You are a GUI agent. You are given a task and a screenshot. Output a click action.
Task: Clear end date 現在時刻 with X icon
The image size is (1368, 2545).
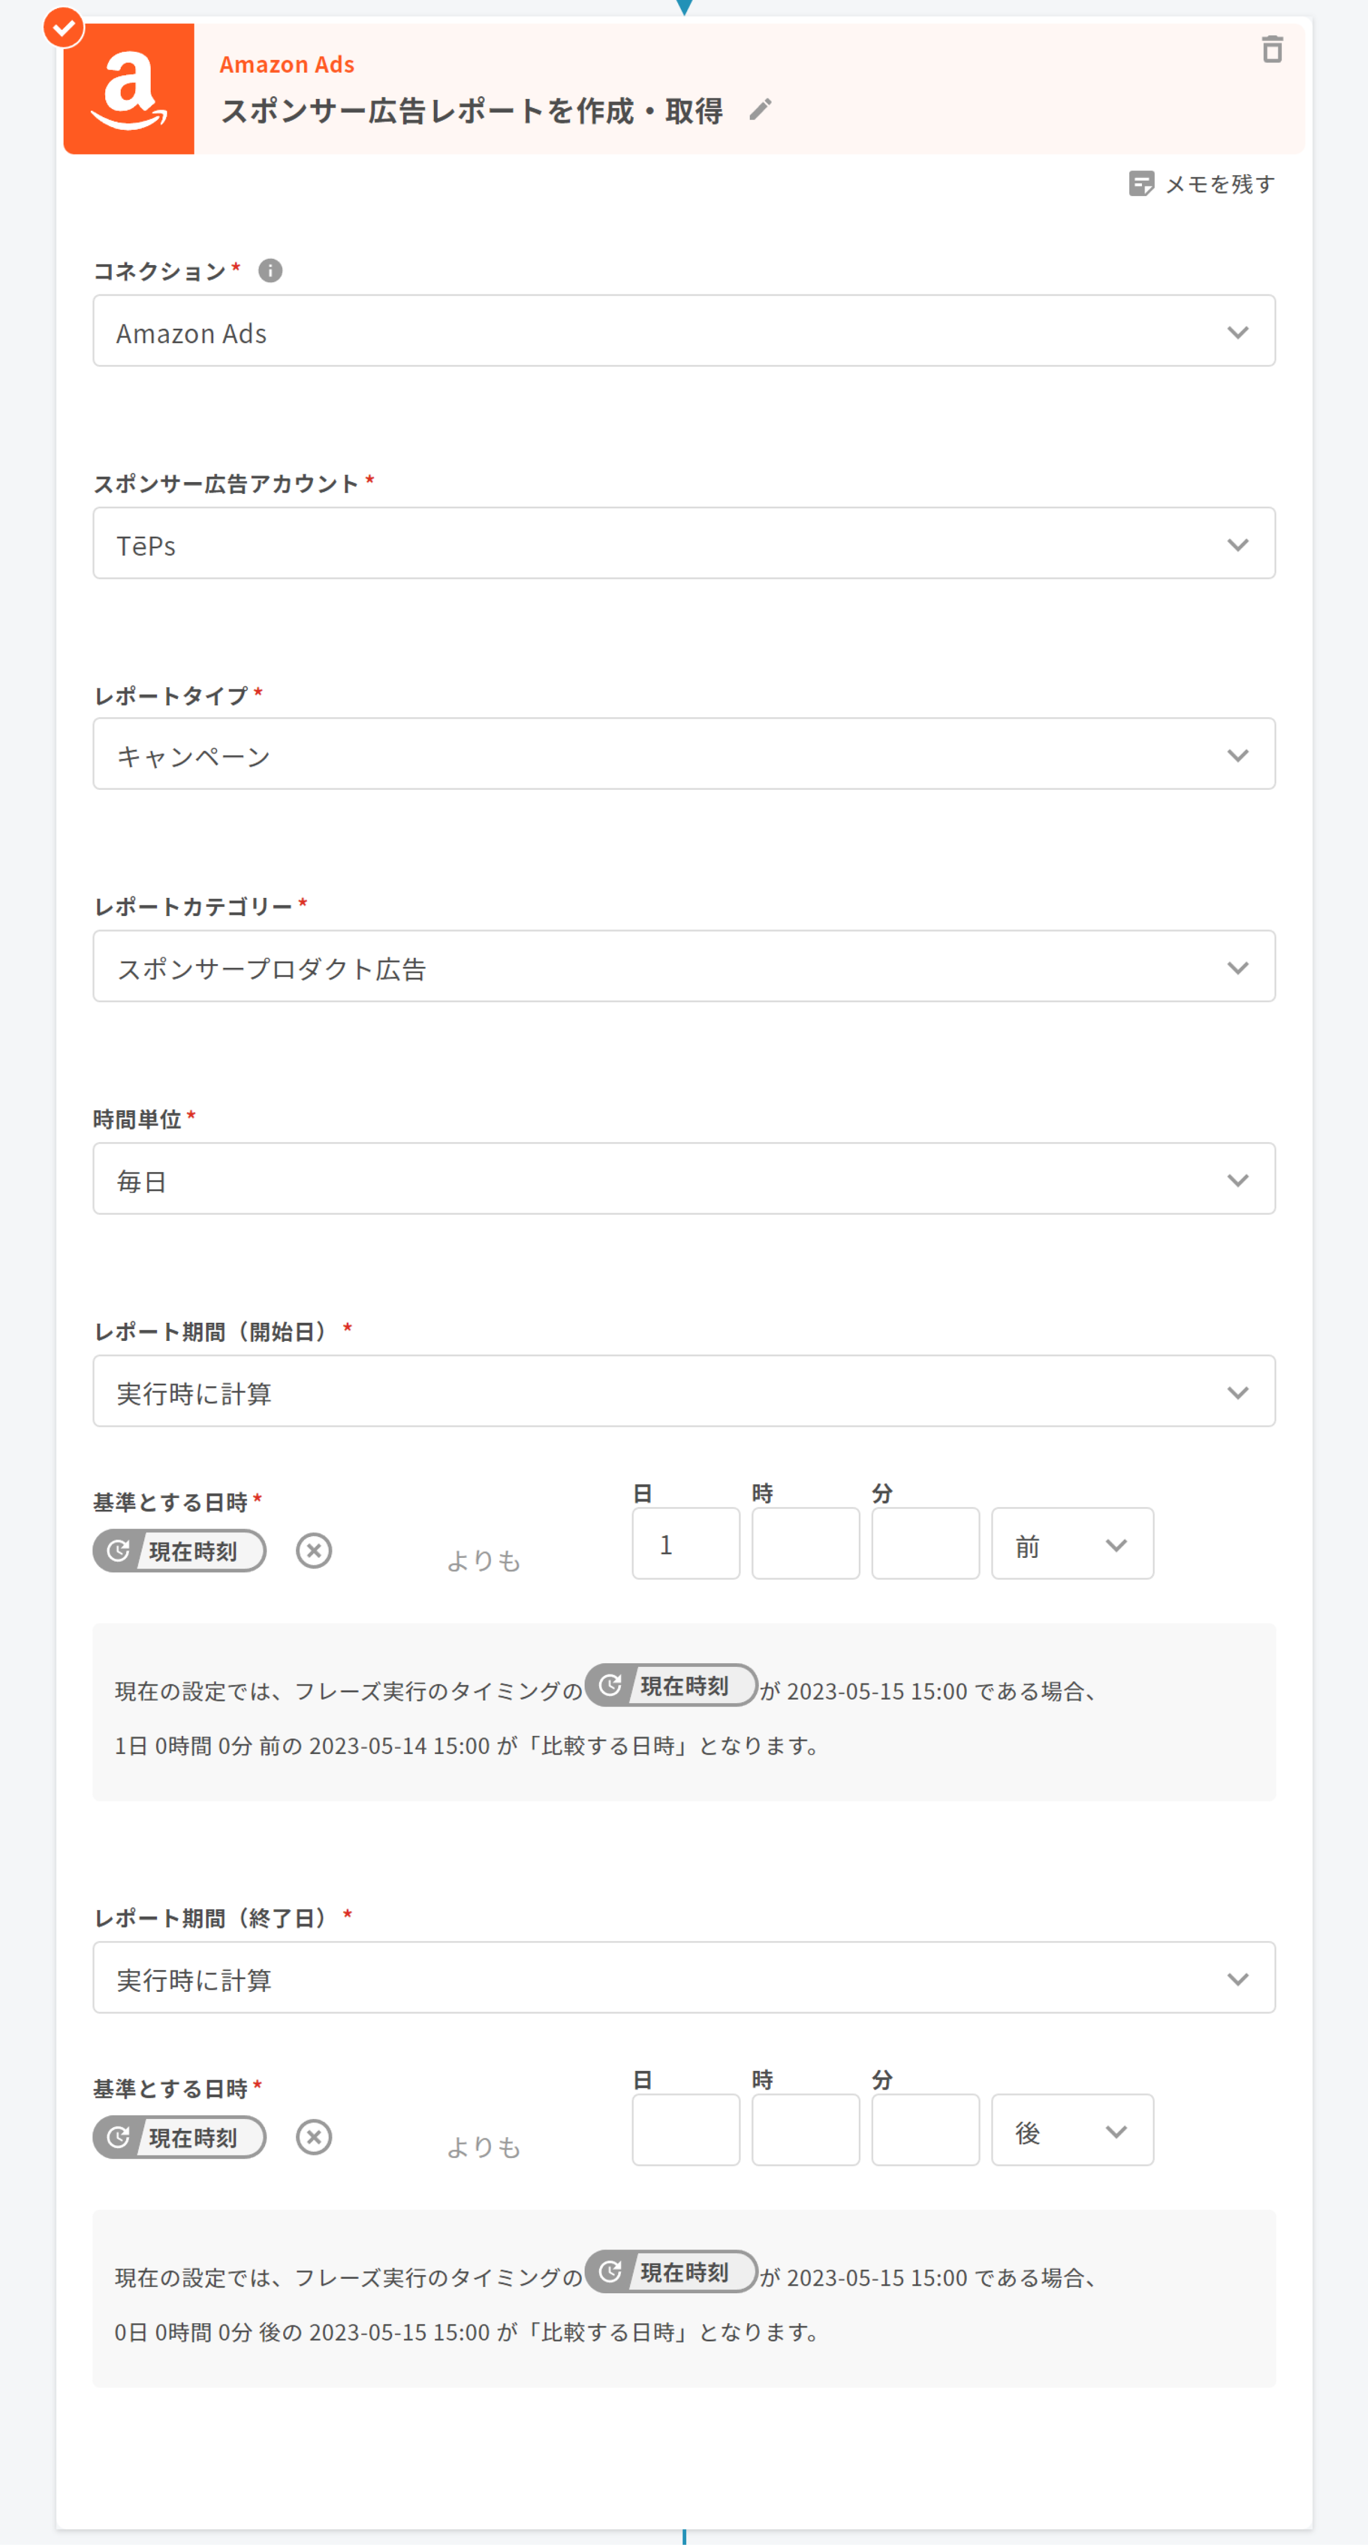click(x=314, y=2137)
